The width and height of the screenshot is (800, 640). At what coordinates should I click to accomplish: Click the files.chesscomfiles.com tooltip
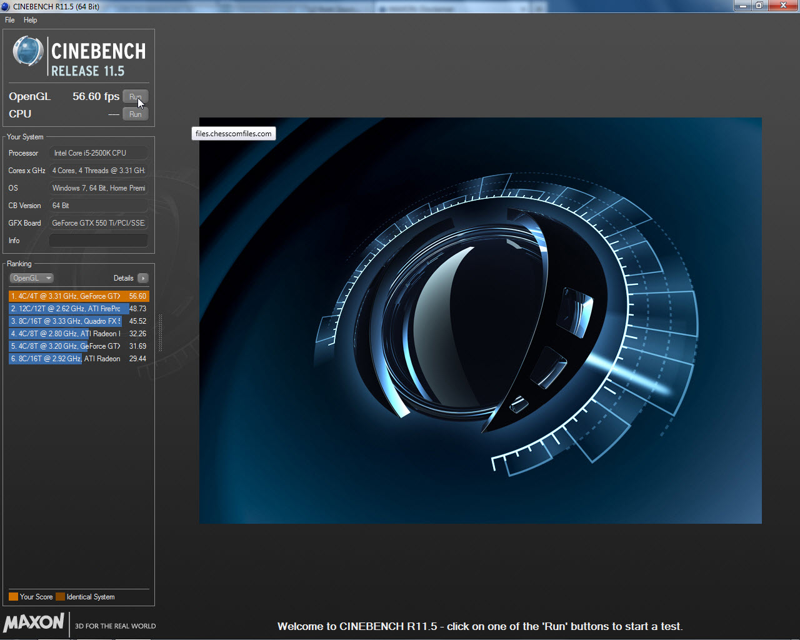[x=234, y=134]
